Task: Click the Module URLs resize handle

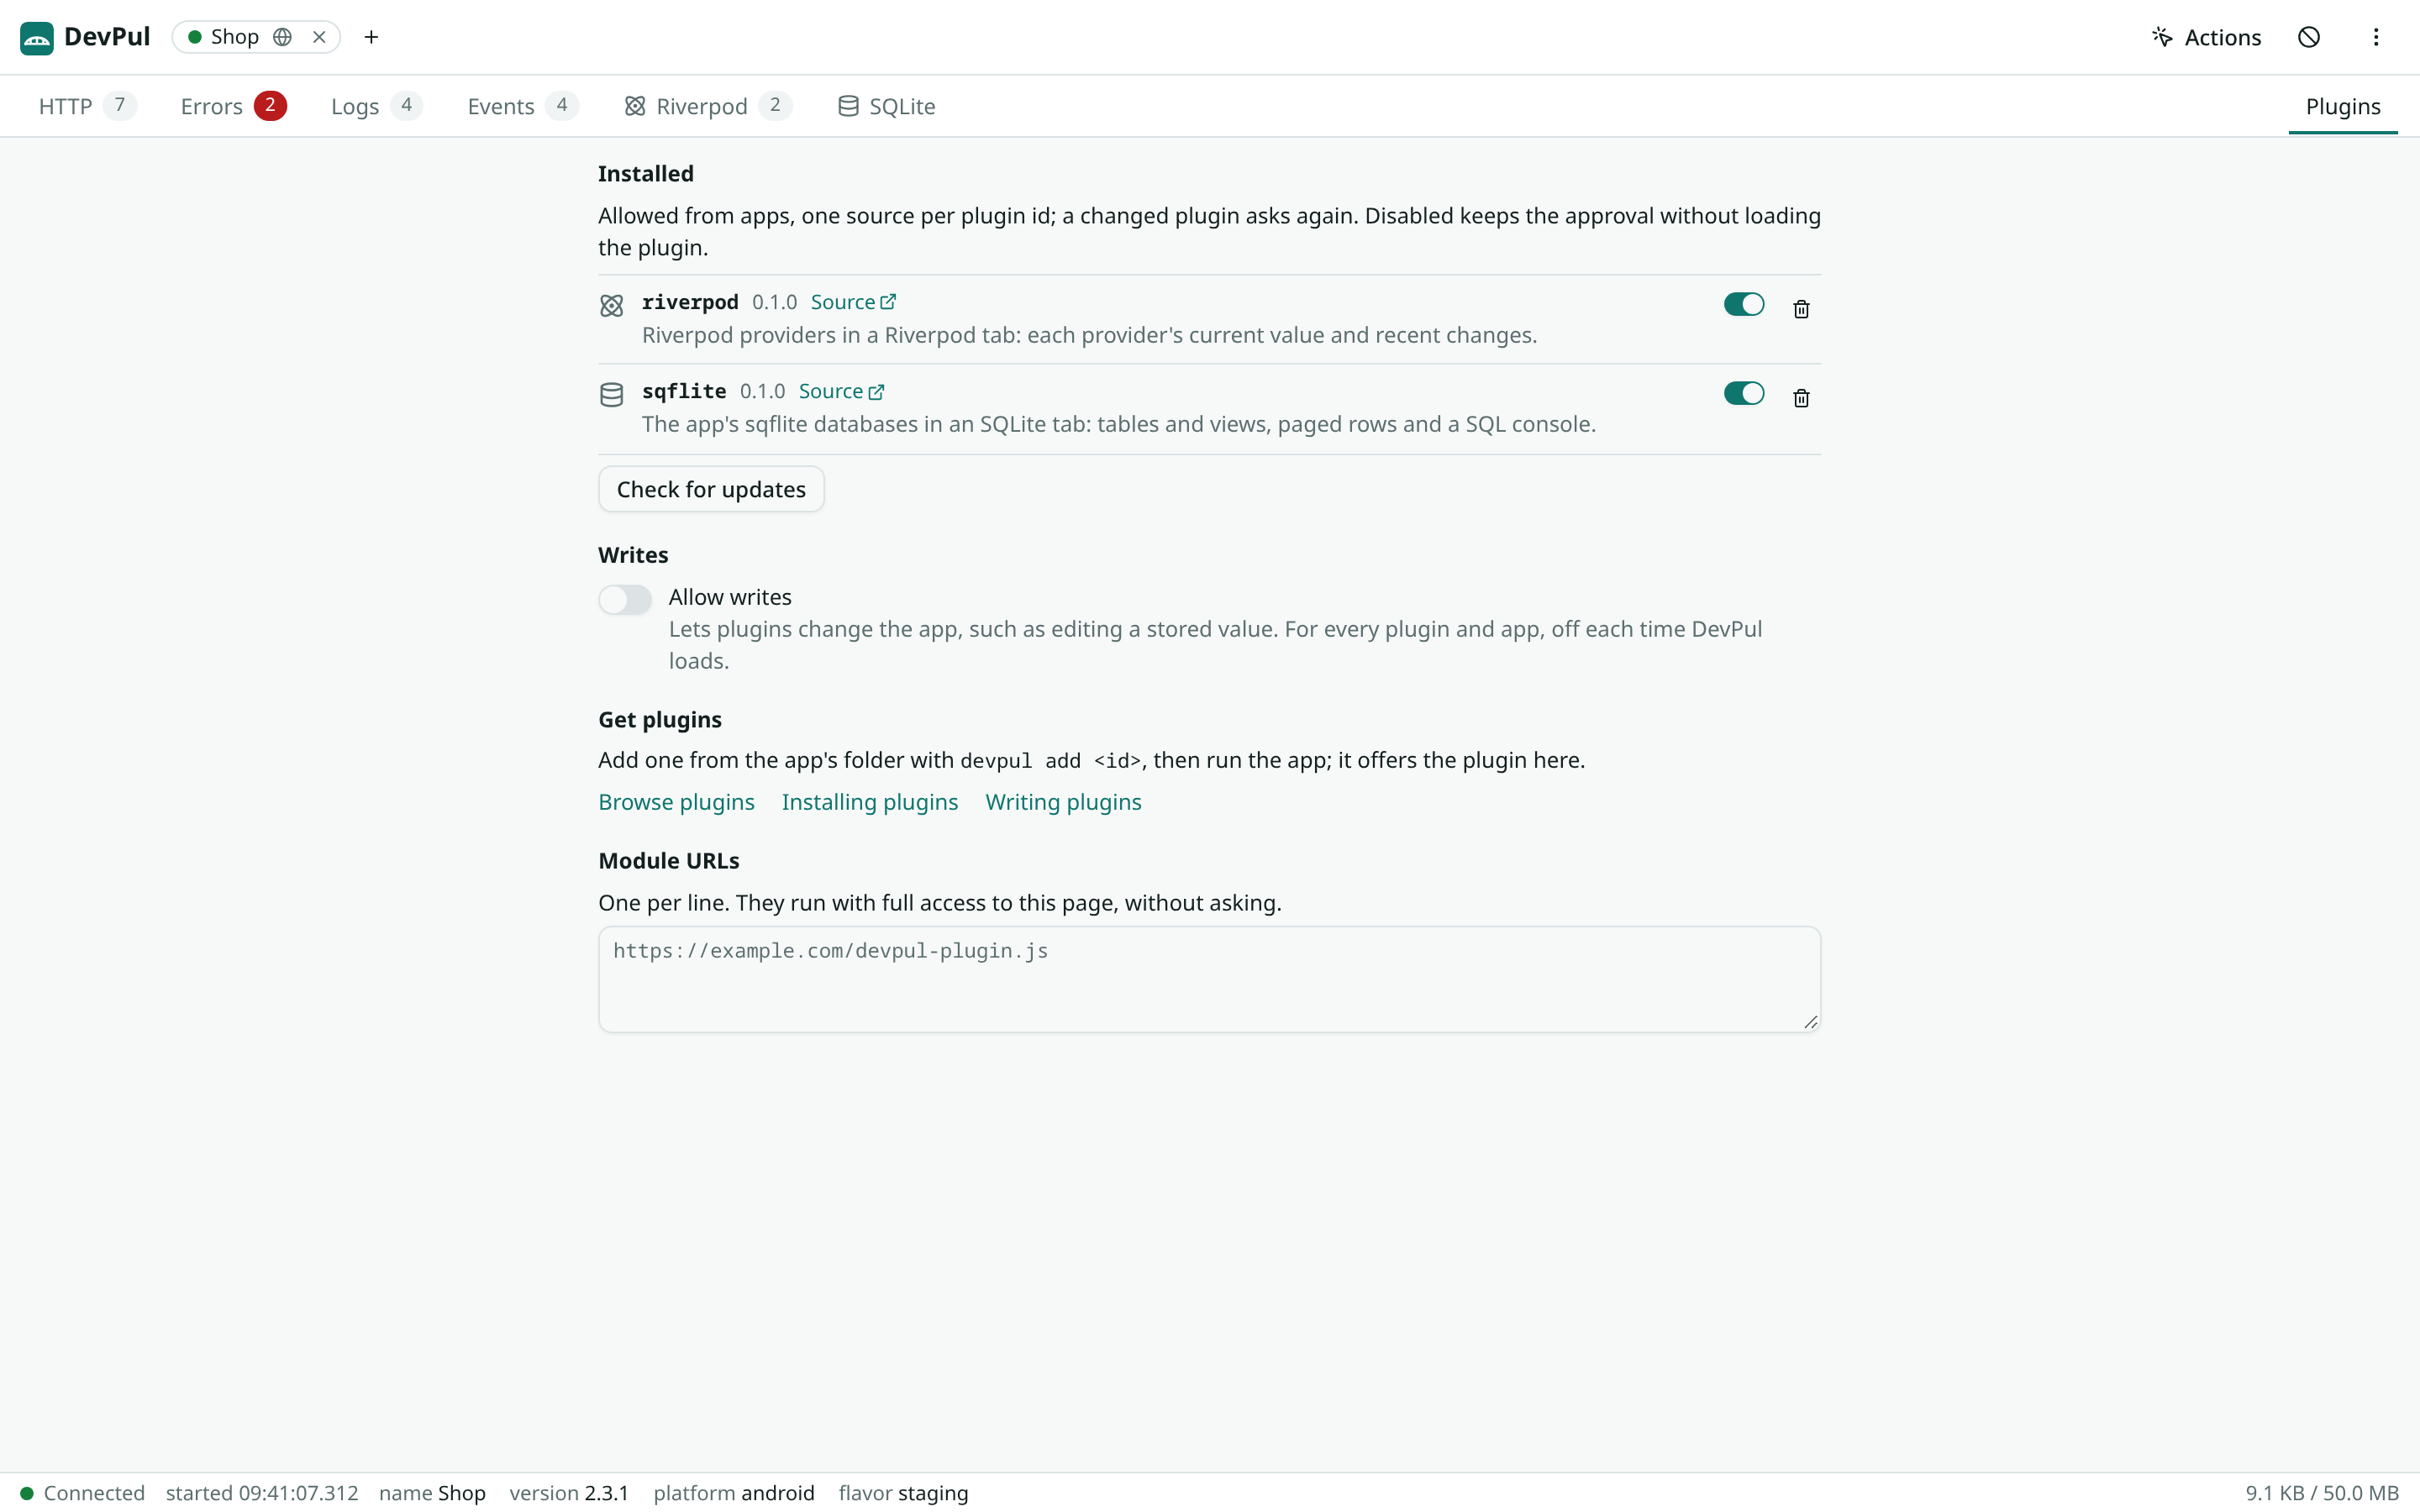Action: 1810,1021
